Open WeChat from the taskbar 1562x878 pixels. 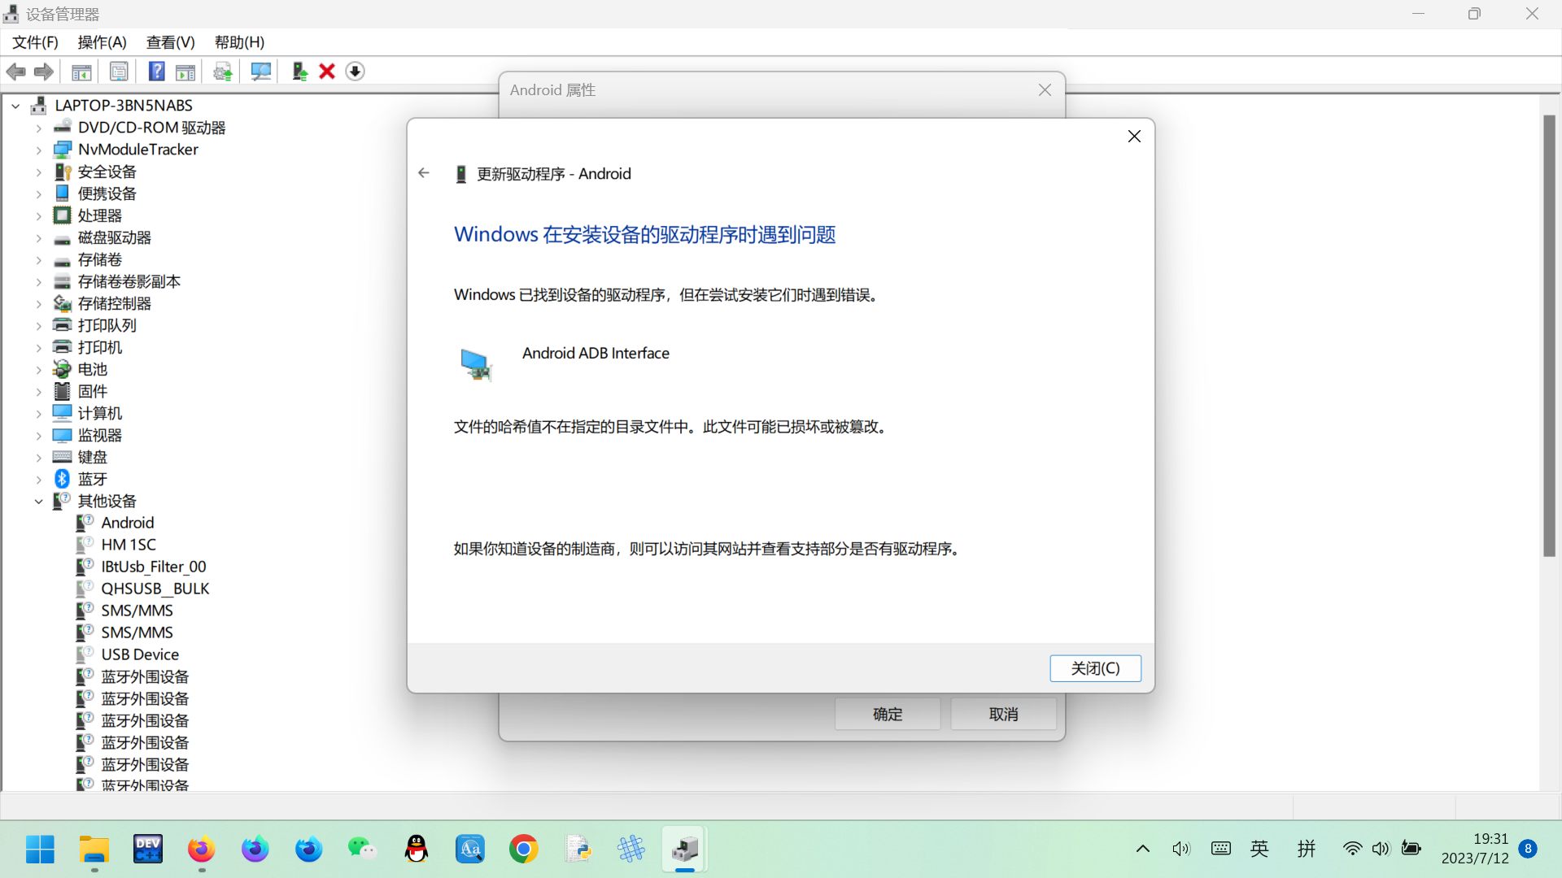click(363, 849)
